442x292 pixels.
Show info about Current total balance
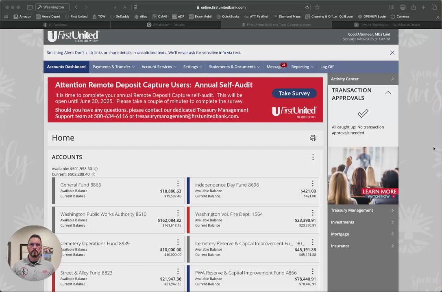coord(93,174)
